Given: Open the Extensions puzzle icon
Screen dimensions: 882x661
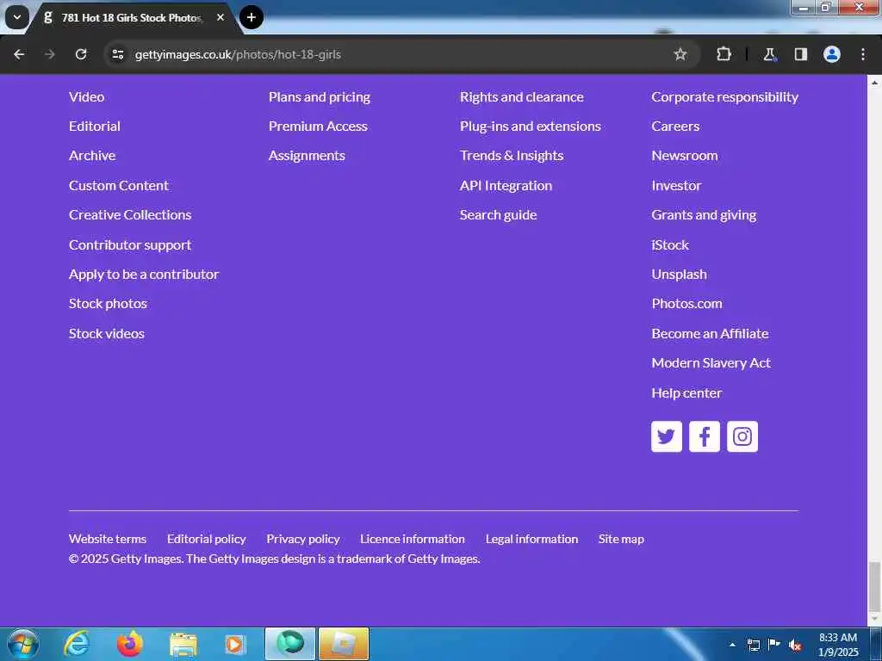Looking at the screenshot, I should pos(724,54).
